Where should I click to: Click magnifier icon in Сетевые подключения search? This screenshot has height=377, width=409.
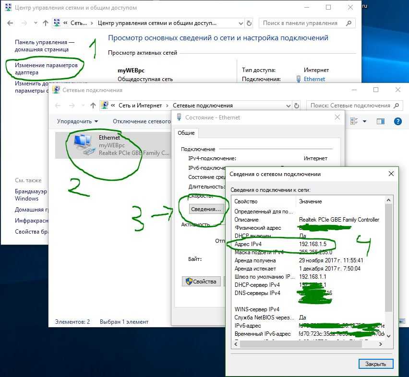pos(397,106)
